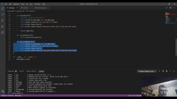Switch to the Debug Console tab

[x=31, y=71]
